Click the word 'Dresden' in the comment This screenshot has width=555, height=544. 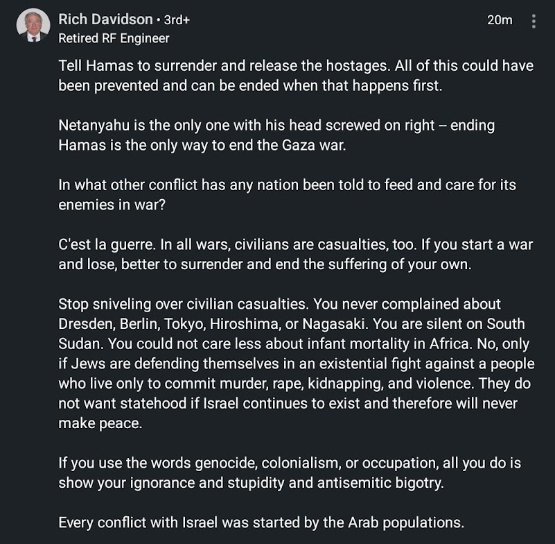(x=87, y=324)
